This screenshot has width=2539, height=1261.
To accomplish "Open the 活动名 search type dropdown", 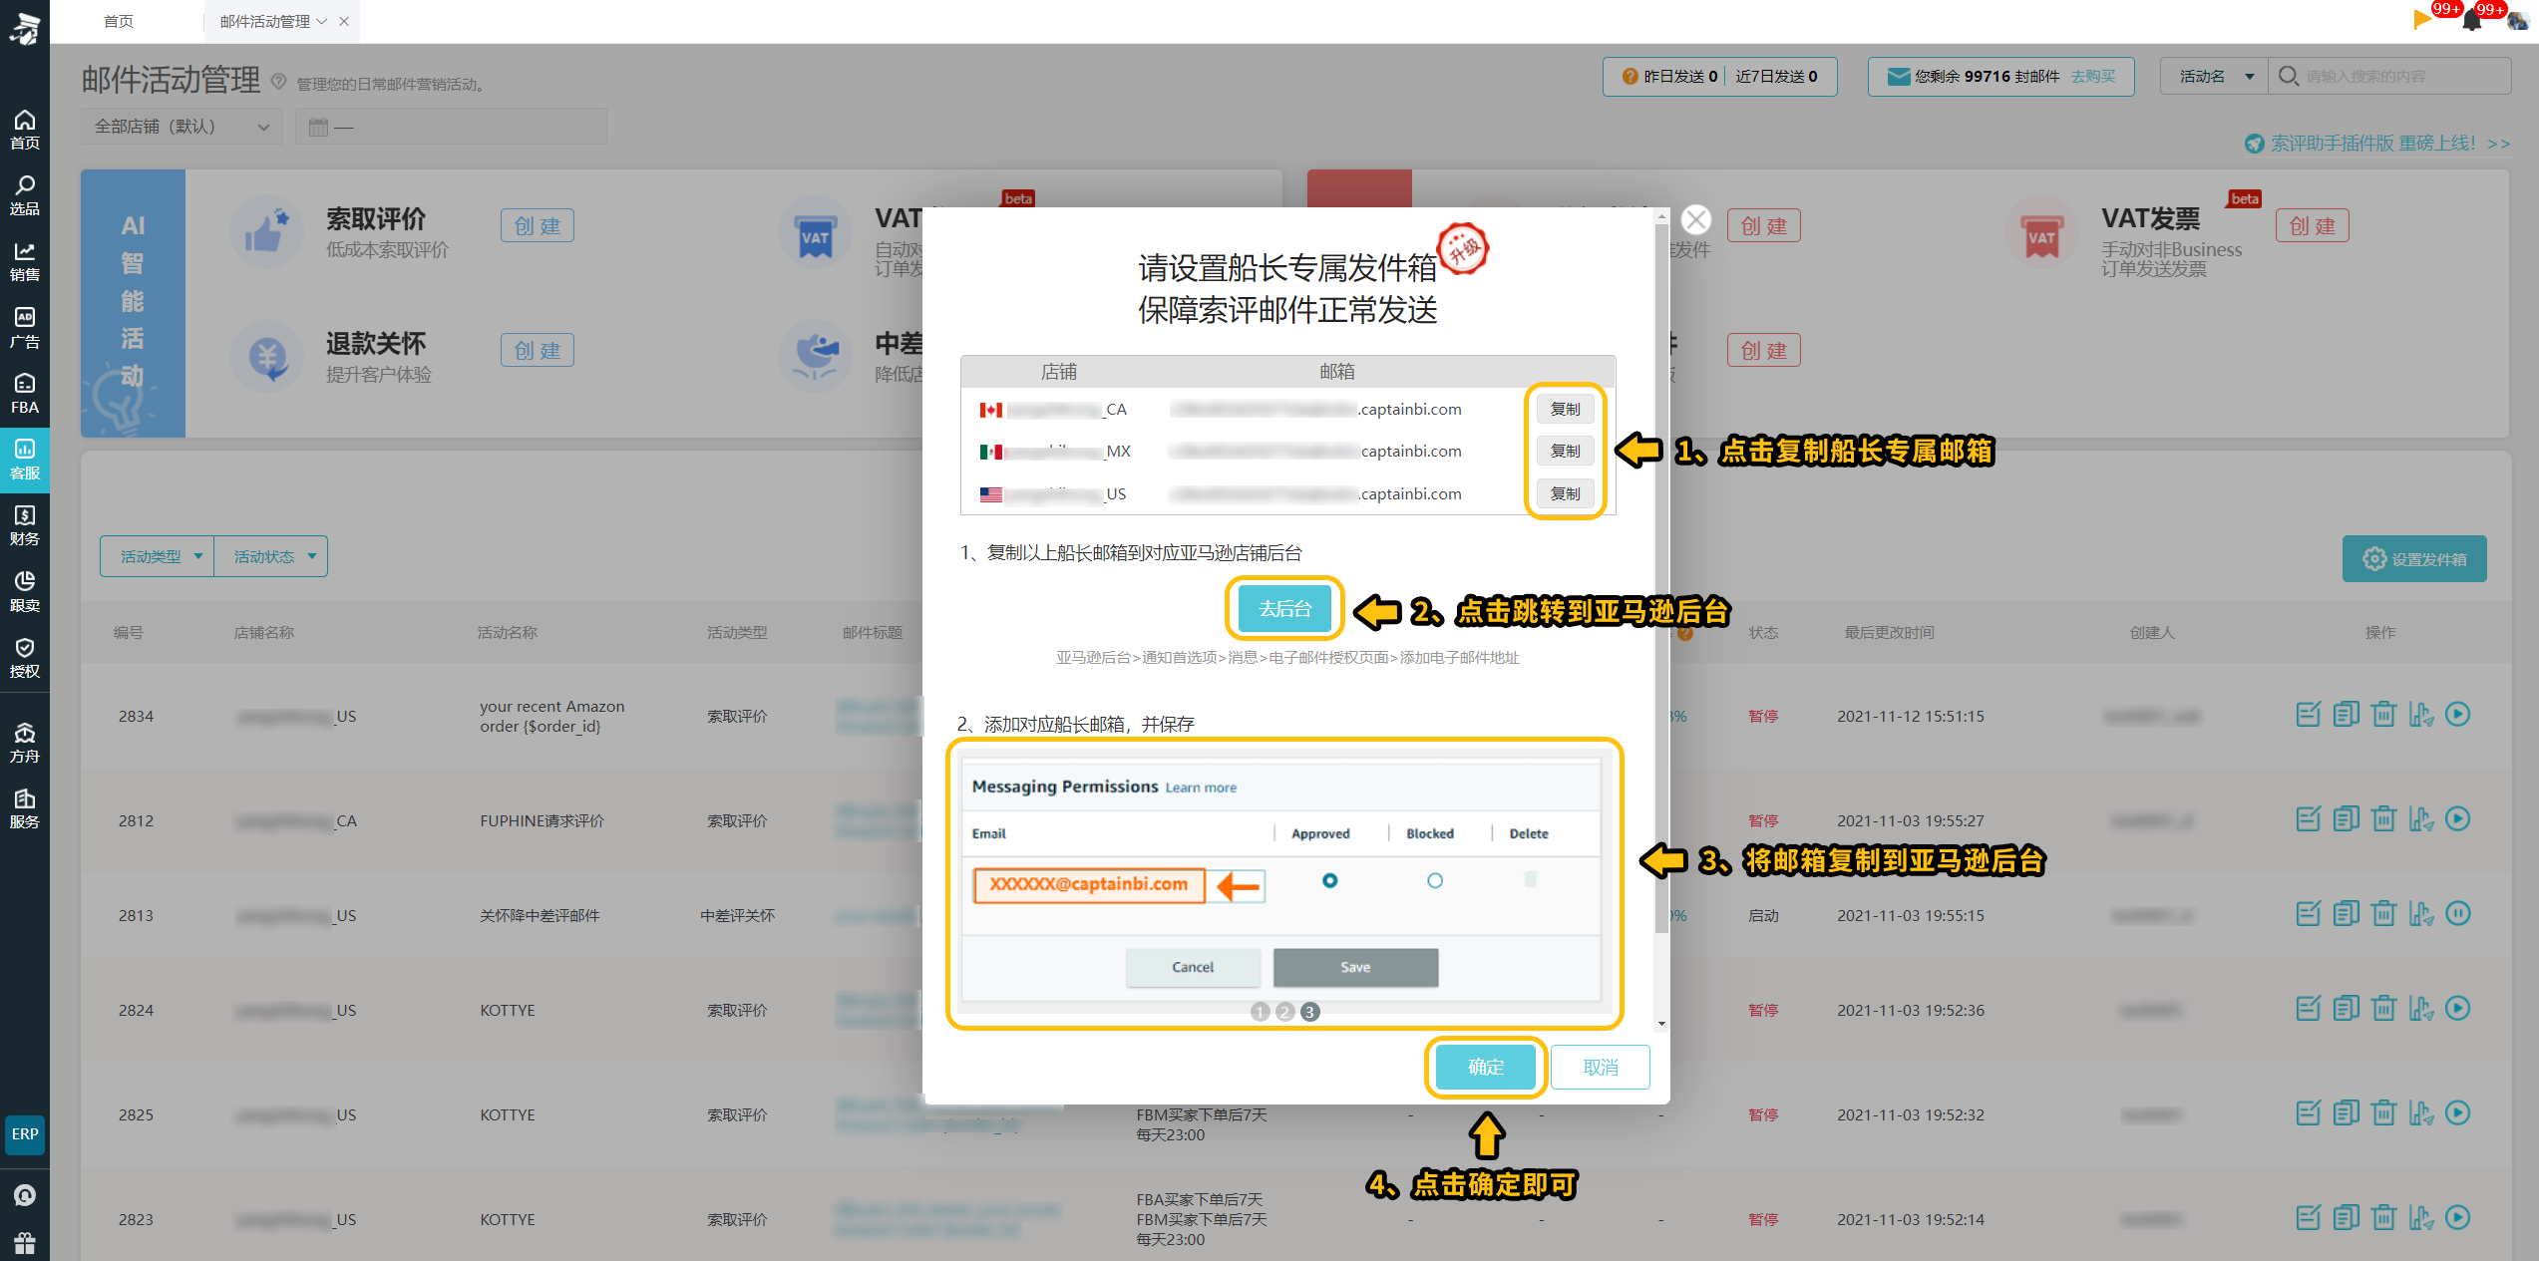I will coord(2215,76).
